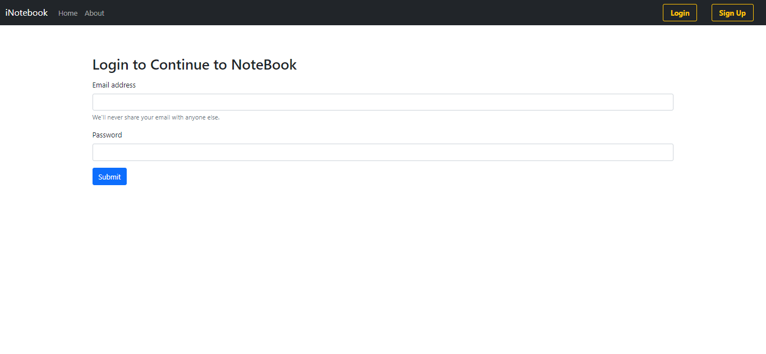Click inside the Email address input field

tap(382, 102)
